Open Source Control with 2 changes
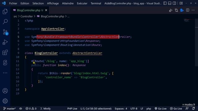This screenshot has height=111, width=198. click(x=5, y=32)
